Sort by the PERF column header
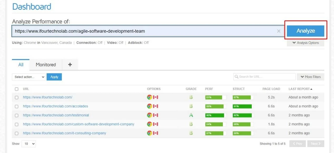334x153 pixels. [x=209, y=89]
